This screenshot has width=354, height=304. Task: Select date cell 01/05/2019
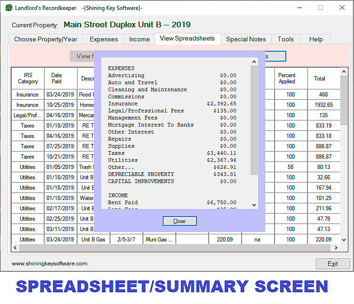click(60, 167)
